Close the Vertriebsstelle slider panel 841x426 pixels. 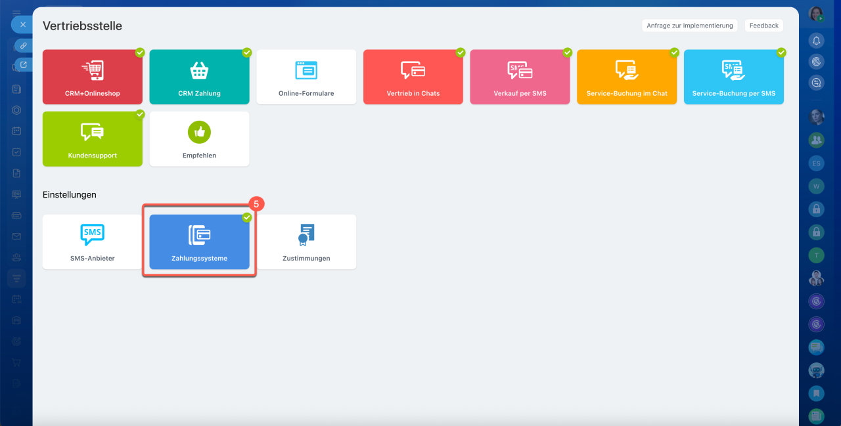[x=22, y=24]
